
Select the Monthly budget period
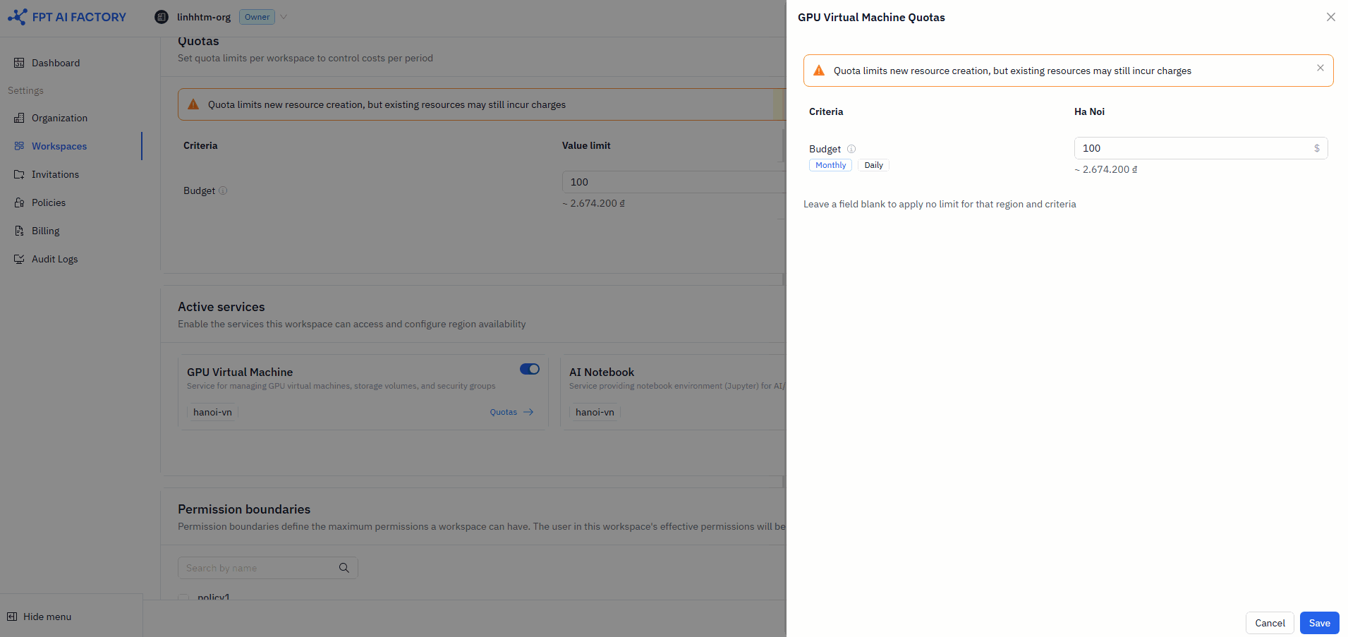click(x=830, y=165)
